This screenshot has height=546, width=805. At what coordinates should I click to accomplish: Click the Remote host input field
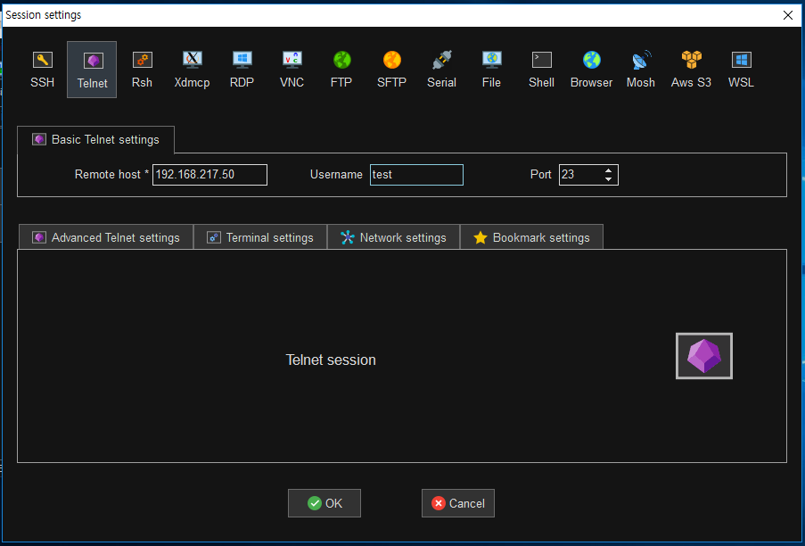coord(209,175)
